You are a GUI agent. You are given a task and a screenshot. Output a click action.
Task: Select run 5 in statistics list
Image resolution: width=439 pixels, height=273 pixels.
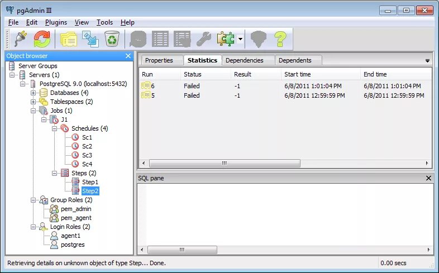click(x=285, y=95)
